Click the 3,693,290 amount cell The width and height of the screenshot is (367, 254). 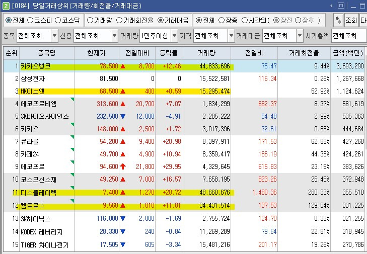click(350, 66)
